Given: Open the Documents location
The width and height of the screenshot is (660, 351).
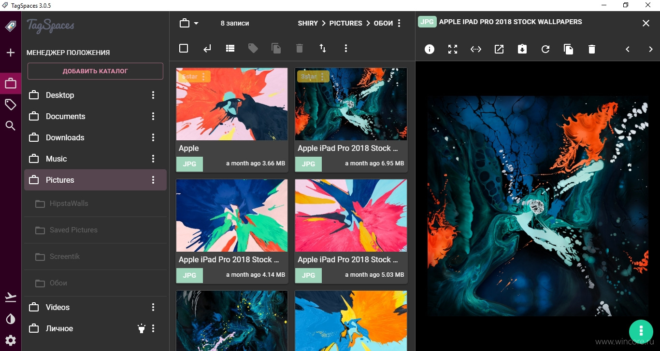Looking at the screenshot, I should [95, 116].
